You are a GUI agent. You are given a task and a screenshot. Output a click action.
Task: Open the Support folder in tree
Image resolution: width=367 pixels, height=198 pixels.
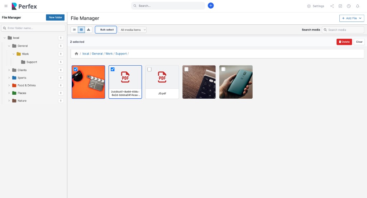(32, 62)
